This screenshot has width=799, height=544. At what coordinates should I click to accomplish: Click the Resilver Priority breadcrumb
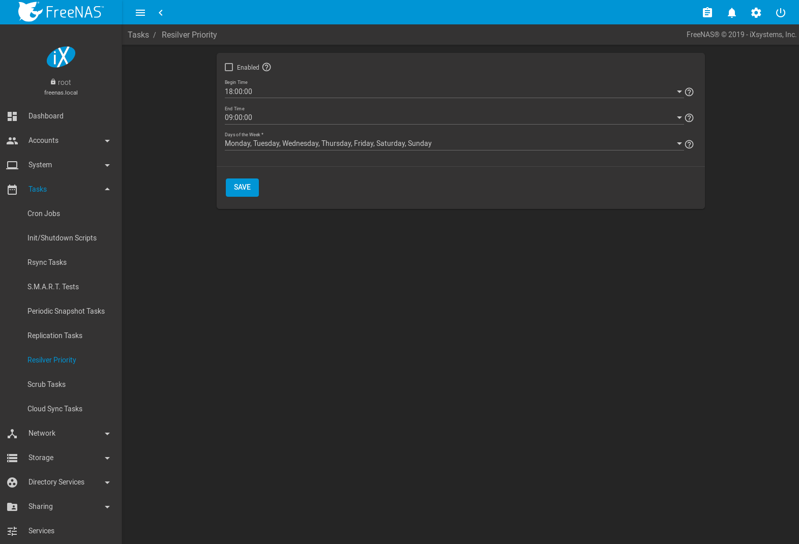189,35
